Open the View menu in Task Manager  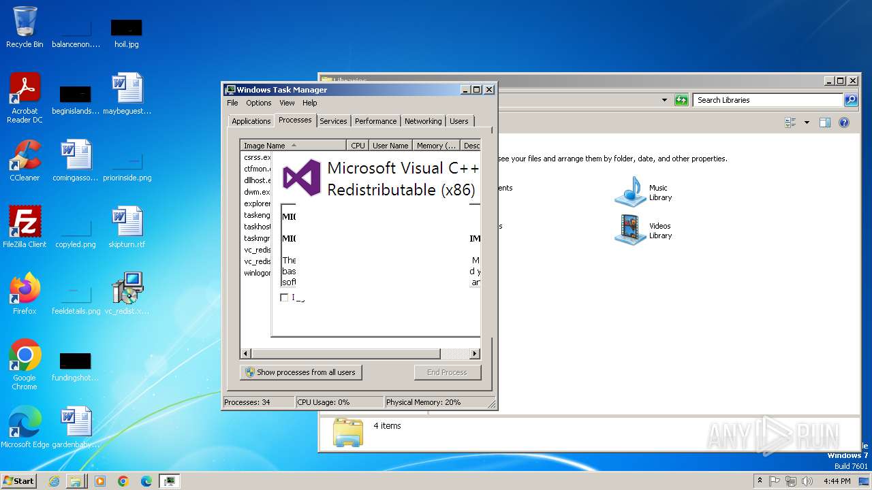pyautogui.click(x=287, y=103)
